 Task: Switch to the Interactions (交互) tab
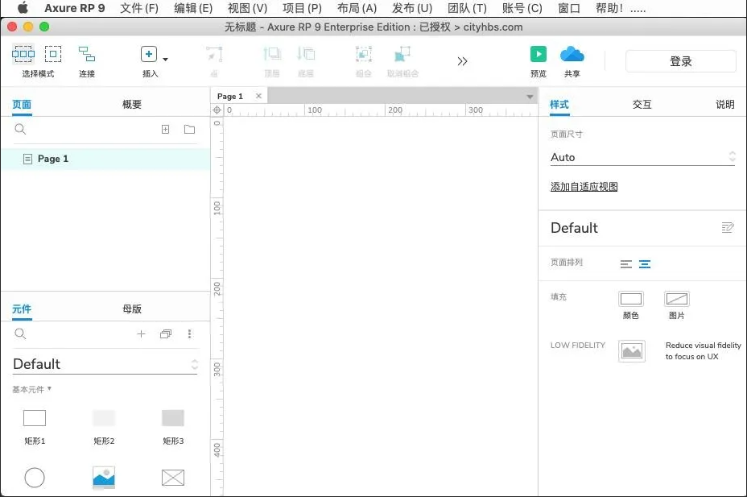point(642,105)
